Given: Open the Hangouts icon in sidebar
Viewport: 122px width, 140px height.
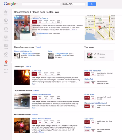Looking at the screenshot, I should [6, 37].
